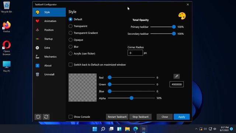Image resolution: width=236 pixels, height=133 pixels.
Task: Click Restart TaskbarX button
Action: (x=117, y=117)
